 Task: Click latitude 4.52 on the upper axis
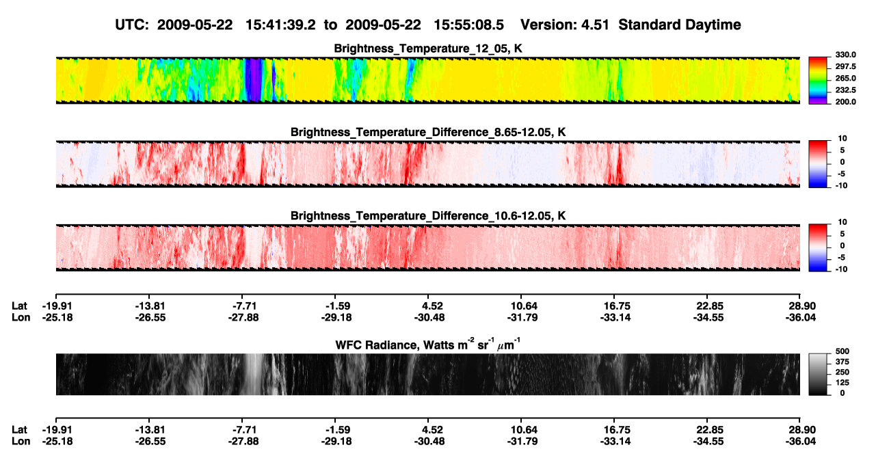coord(429,306)
